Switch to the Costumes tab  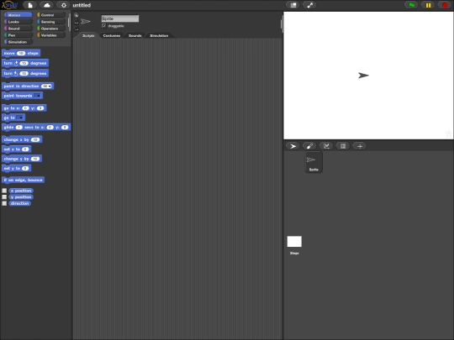pos(112,35)
